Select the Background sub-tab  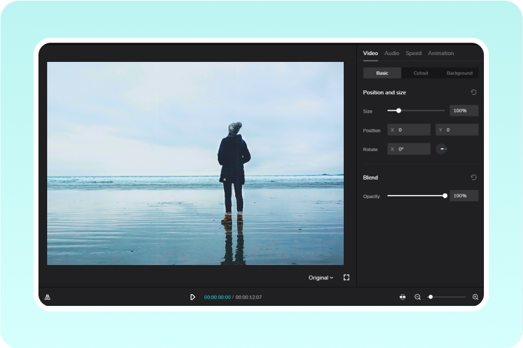pyautogui.click(x=459, y=73)
